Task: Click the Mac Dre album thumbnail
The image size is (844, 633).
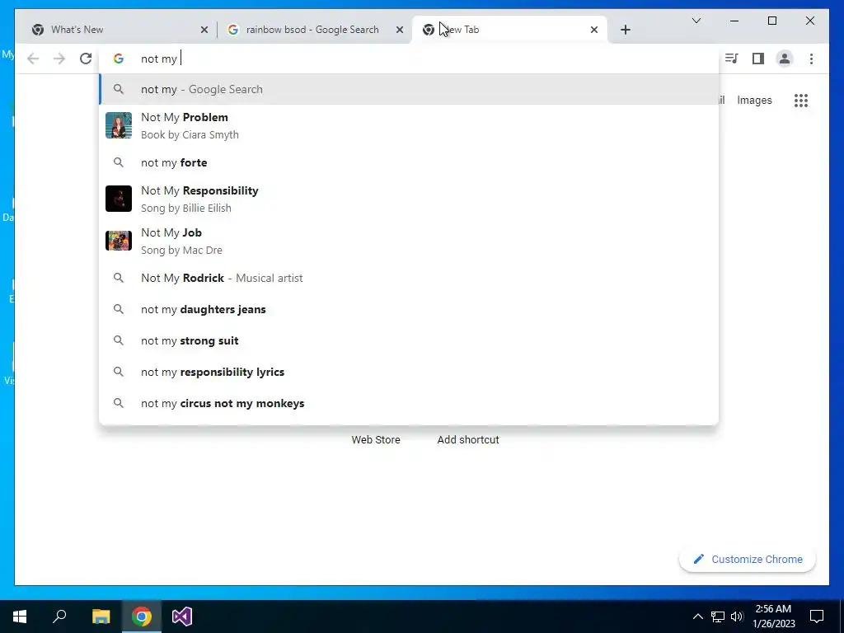Action: click(119, 241)
